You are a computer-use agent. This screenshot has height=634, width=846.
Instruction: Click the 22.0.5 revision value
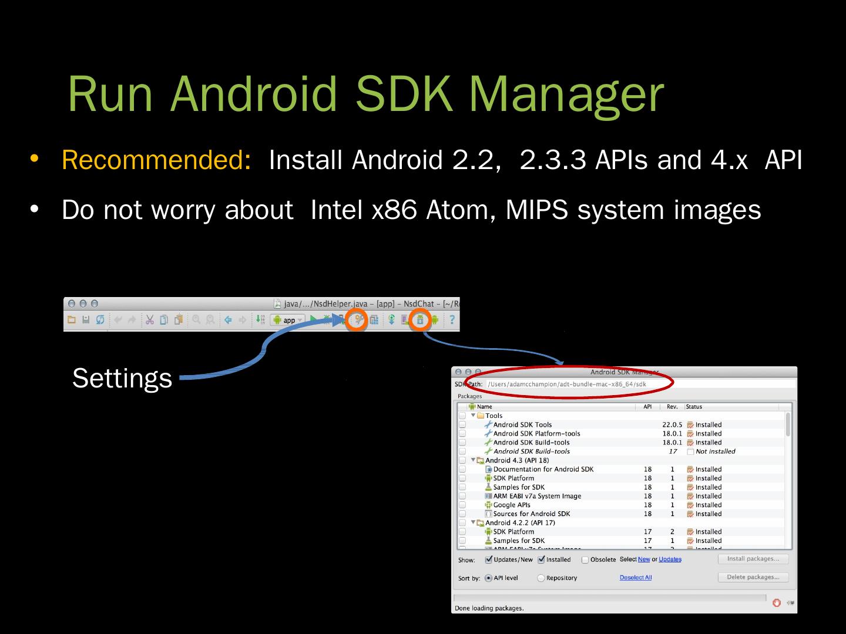click(672, 425)
